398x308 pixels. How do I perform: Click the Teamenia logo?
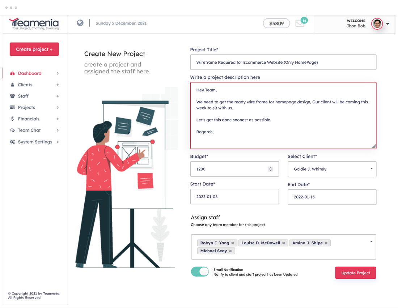(x=34, y=24)
